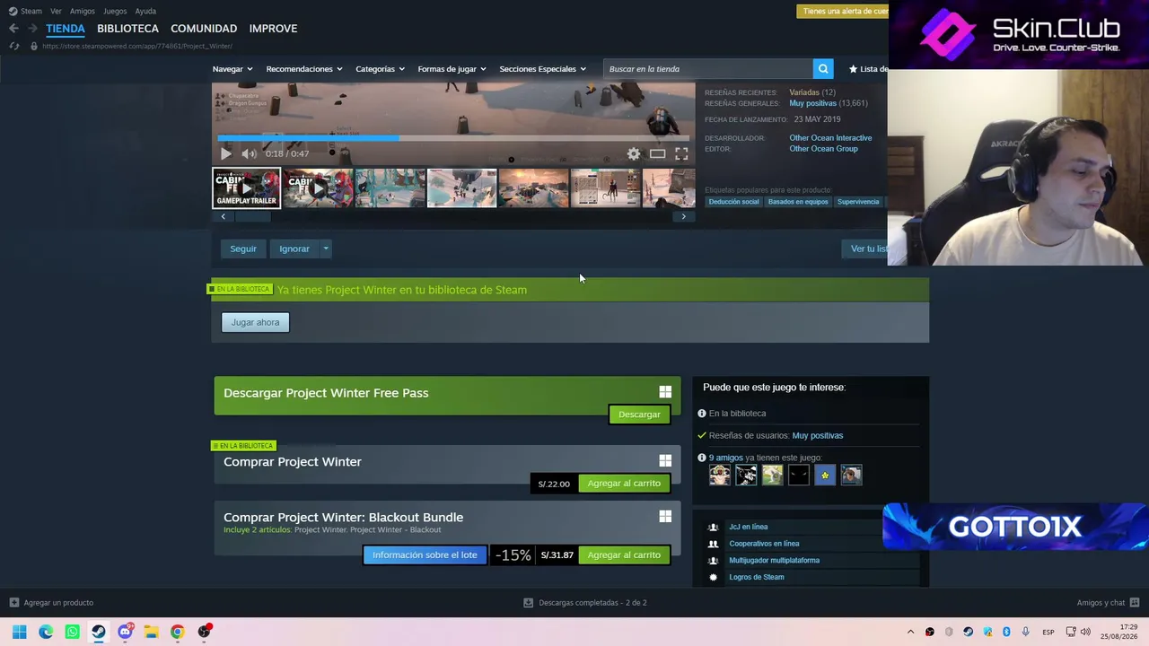Click the Descargar button for Free Pass
This screenshot has height=646, width=1149.
(x=639, y=415)
